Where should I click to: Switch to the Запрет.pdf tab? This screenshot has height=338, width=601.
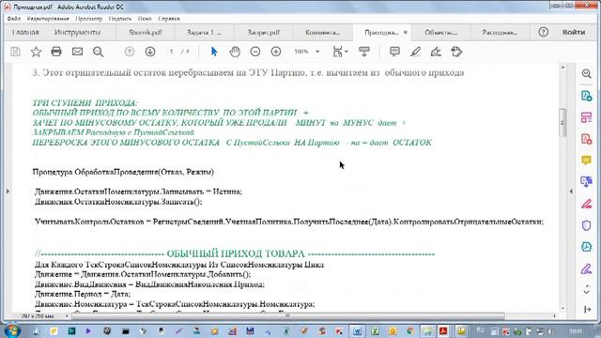pos(264,33)
